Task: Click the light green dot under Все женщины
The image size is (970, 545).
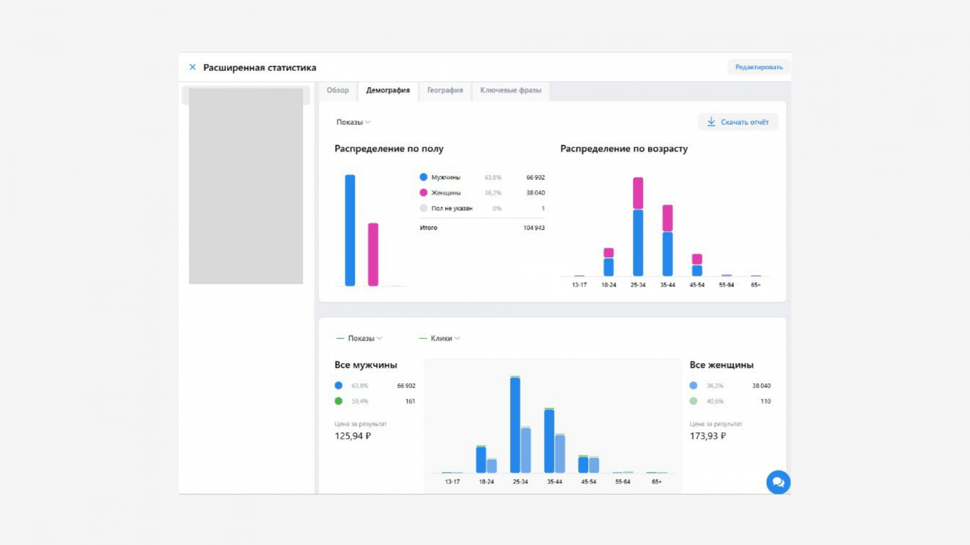Action: click(693, 401)
